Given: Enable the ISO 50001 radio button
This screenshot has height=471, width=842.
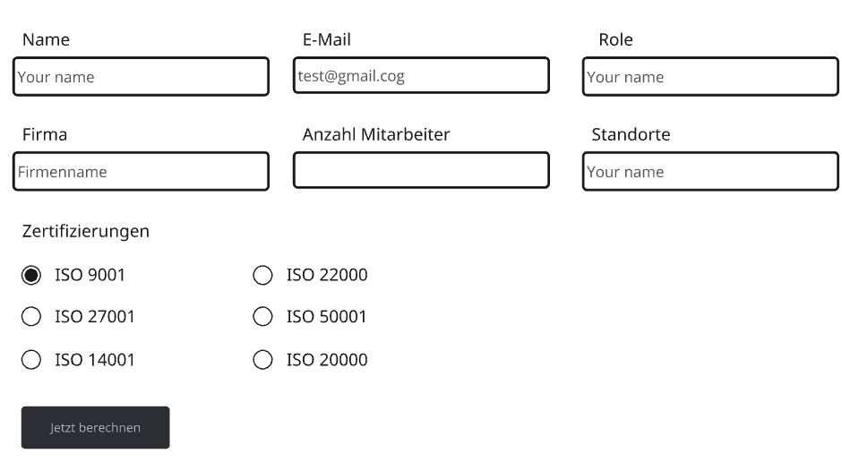Looking at the screenshot, I should click(x=262, y=317).
